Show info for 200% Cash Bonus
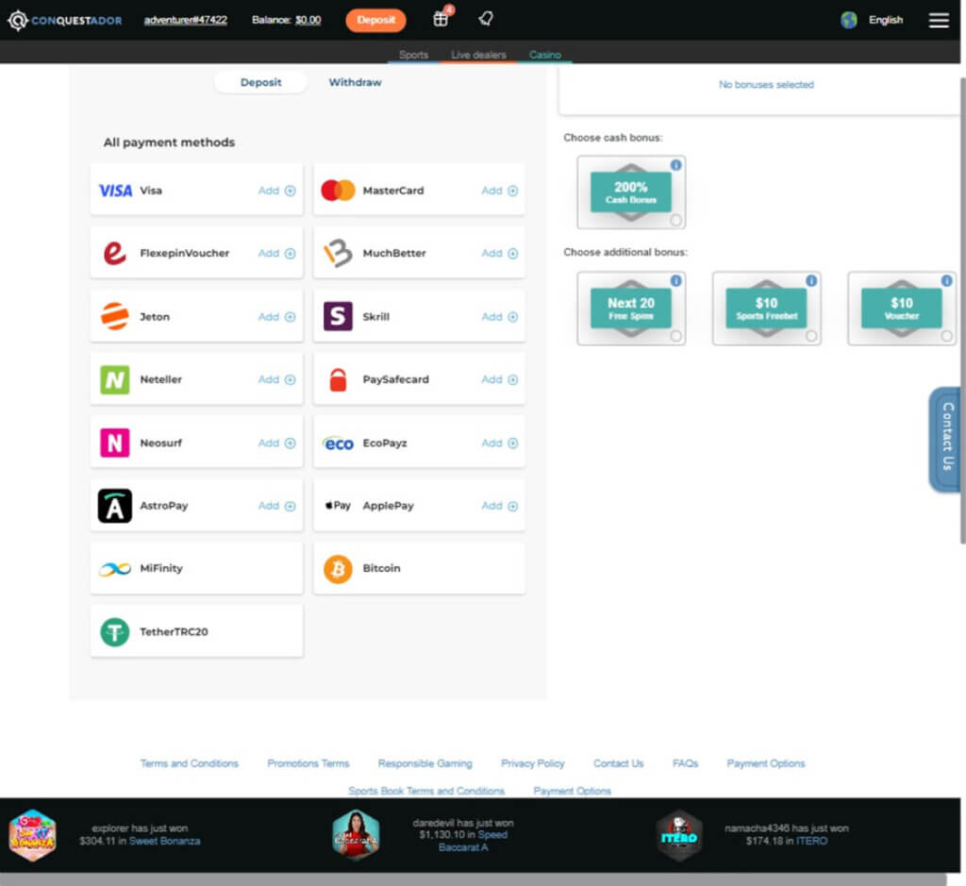The height and width of the screenshot is (886, 966). point(675,165)
